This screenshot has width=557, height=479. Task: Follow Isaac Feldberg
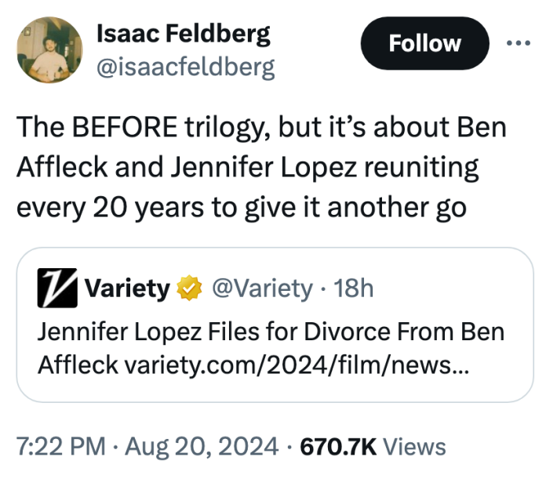pos(424,42)
